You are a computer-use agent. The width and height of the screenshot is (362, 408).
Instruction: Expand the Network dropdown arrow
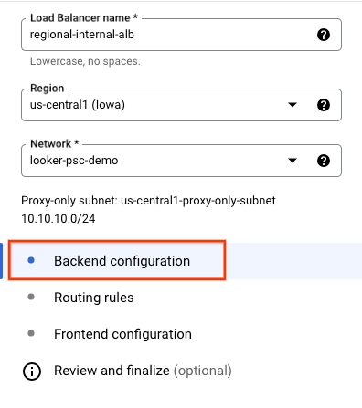pos(293,161)
